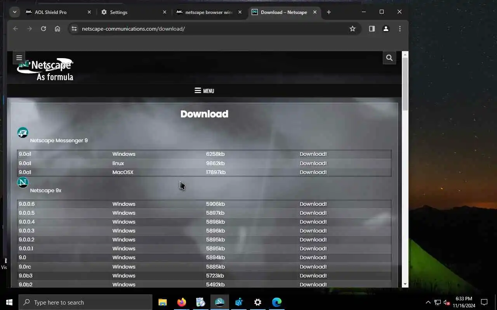Click the scrollbar up arrow

pos(405,54)
